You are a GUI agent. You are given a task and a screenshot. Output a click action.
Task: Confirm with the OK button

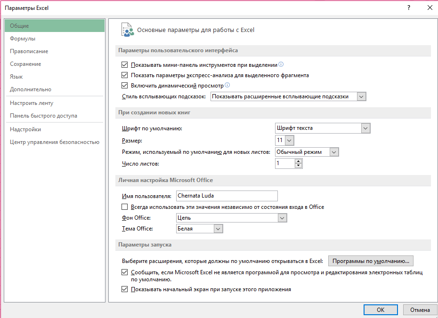click(x=381, y=310)
